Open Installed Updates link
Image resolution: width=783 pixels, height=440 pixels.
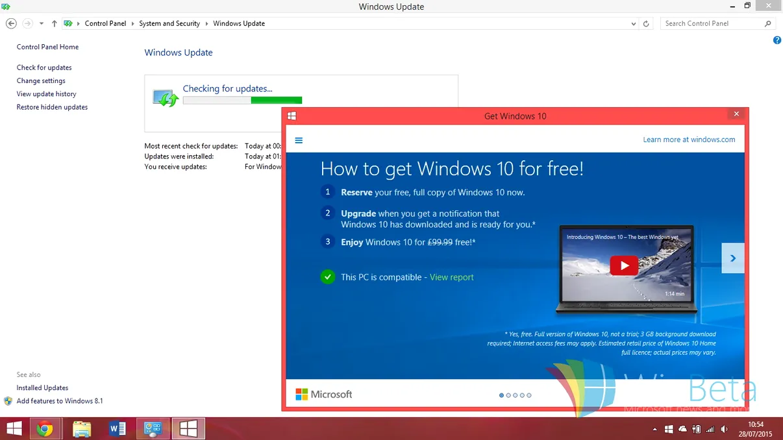click(42, 387)
